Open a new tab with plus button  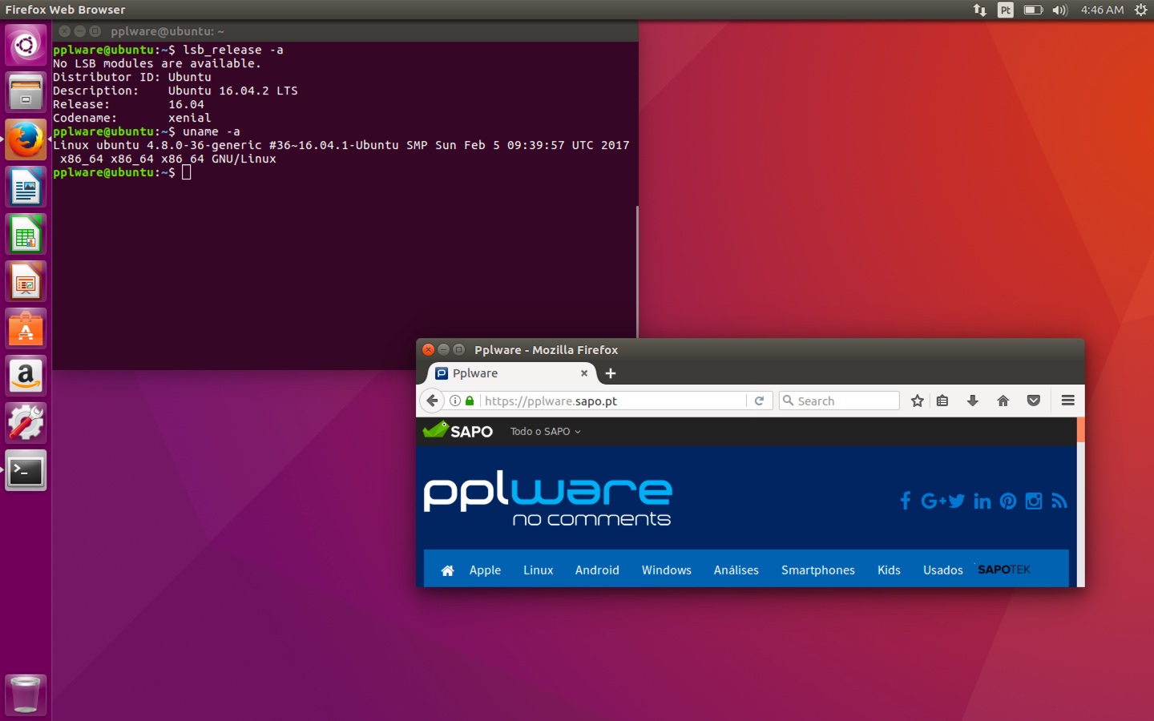(x=611, y=373)
